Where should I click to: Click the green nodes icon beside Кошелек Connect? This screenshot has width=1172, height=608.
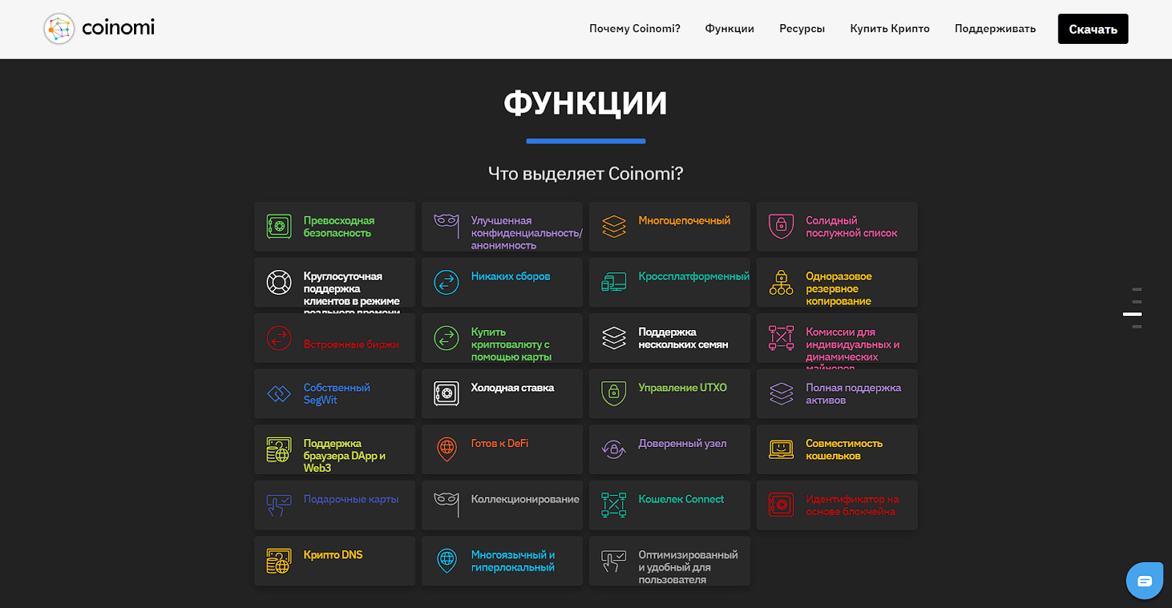pos(614,505)
